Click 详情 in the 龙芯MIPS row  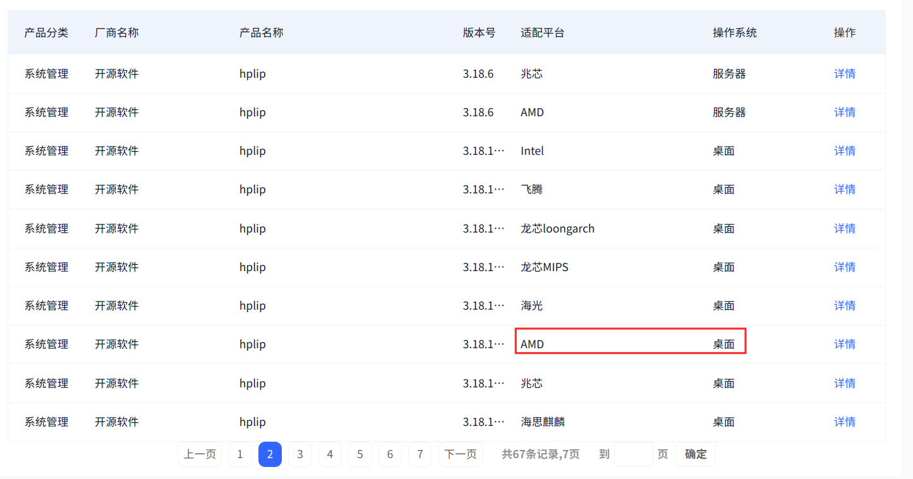[844, 267]
